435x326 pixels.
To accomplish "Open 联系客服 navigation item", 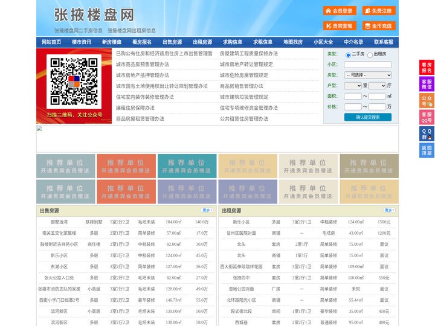I will click(384, 42).
